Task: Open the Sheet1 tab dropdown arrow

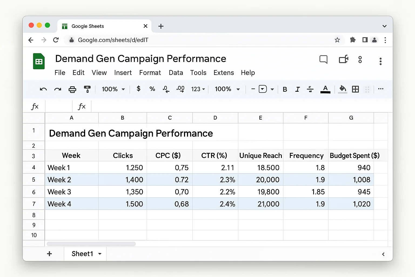Action: (x=100, y=254)
